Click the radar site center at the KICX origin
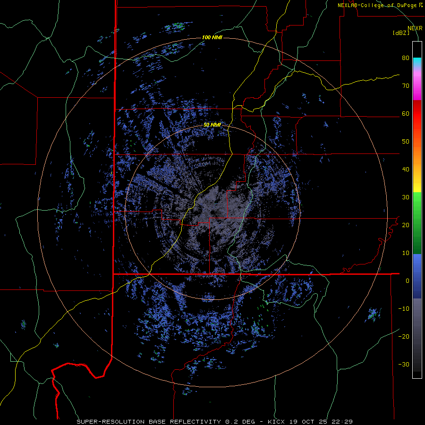425x425 pixels. (x=212, y=212)
